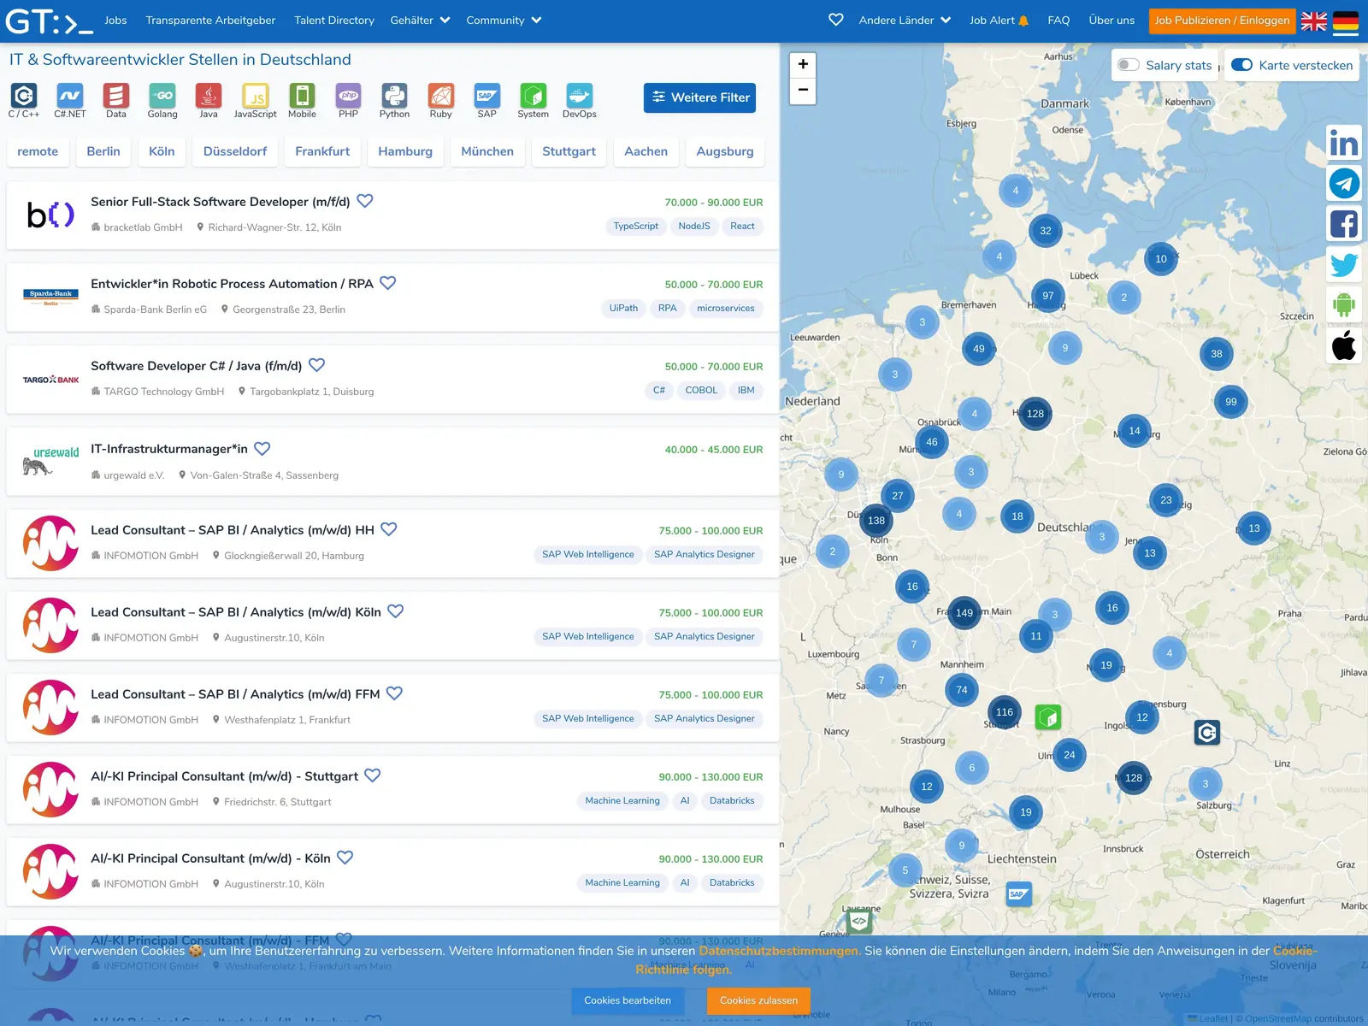Expand the Gehälter dropdown menu
This screenshot has width=1368, height=1026.
[x=420, y=21]
